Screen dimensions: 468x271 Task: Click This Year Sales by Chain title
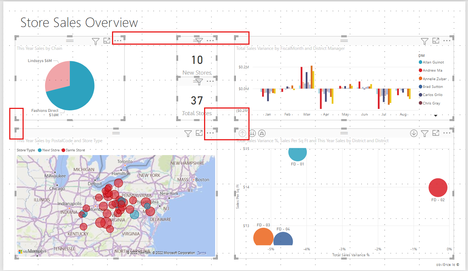click(40, 48)
